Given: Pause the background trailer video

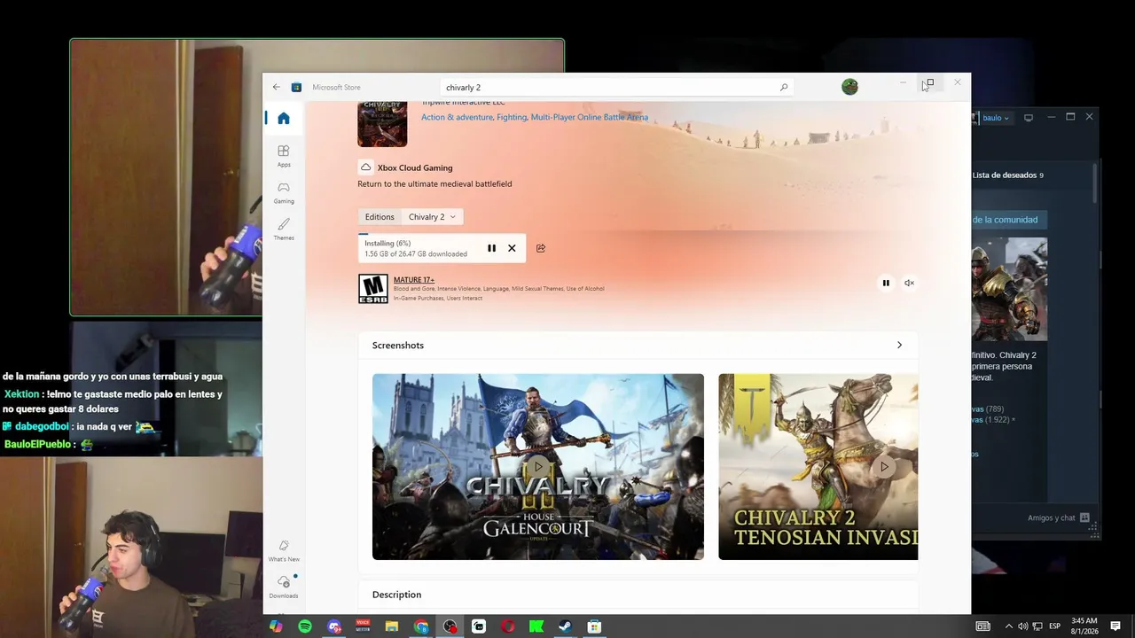Looking at the screenshot, I should pyautogui.click(x=886, y=283).
